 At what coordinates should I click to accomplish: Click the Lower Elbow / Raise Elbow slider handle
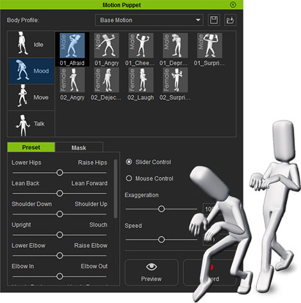[x=60, y=256]
